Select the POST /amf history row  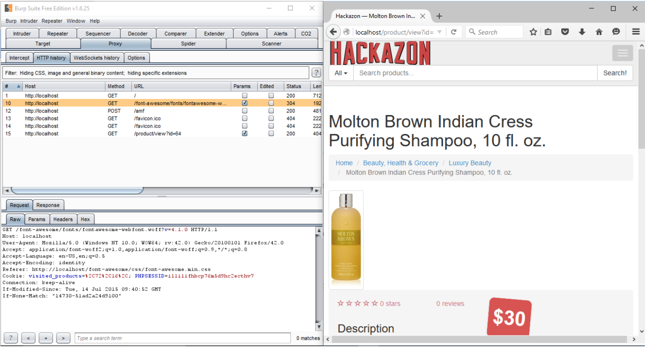click(162, 111)
